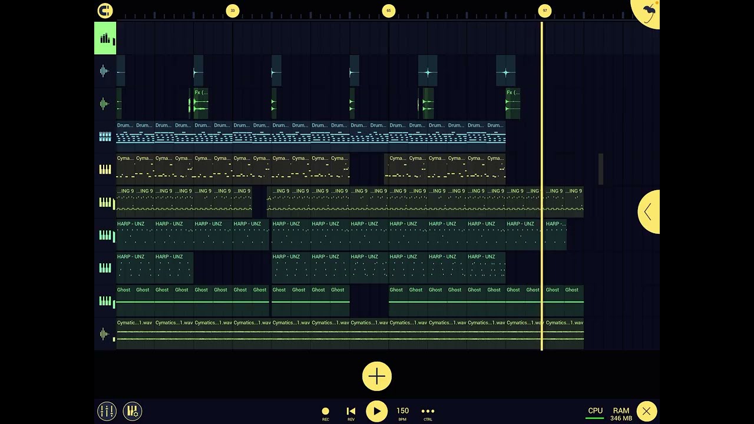Tap the undo logo icon at top left
Image resolution: width=754 pixels, height=424 pixels.
[x=105, y=11]
